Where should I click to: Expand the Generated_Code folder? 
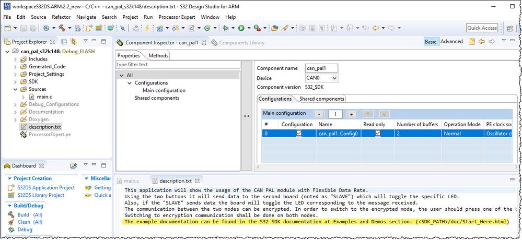coord(15,66)
